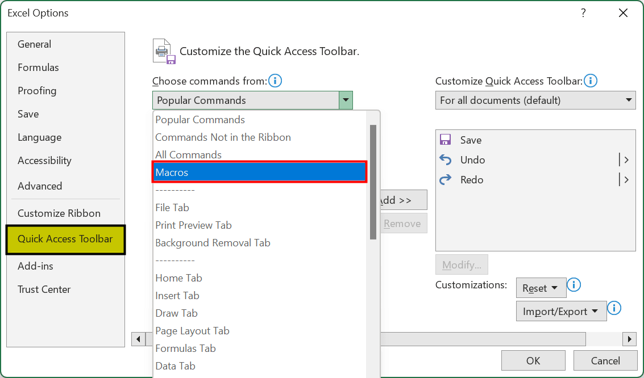The width and height of the screenshot is (644, 378).
Task: Open the For all documents (default) dropdown
Action: click(x=535, y=100)
